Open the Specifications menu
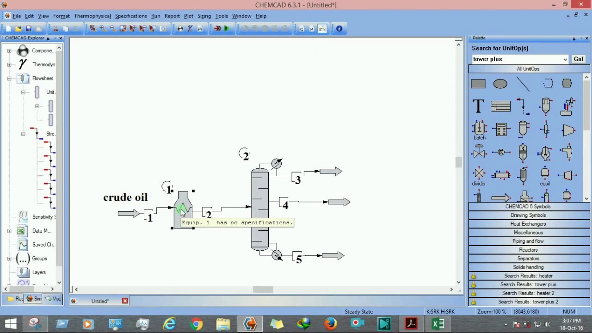 click(x=131, y=16)
